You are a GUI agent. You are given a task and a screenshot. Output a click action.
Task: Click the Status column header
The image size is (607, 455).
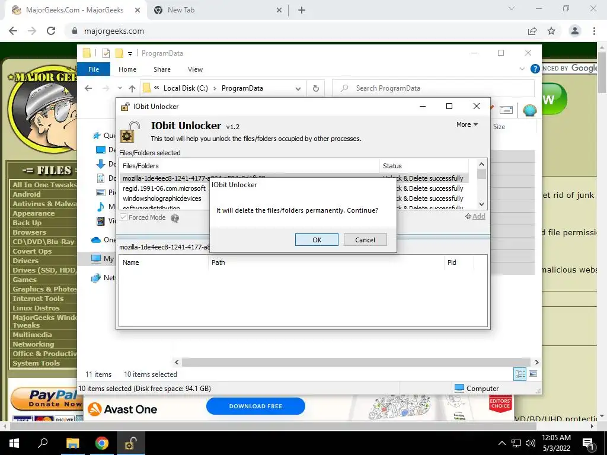pos(424,166)
